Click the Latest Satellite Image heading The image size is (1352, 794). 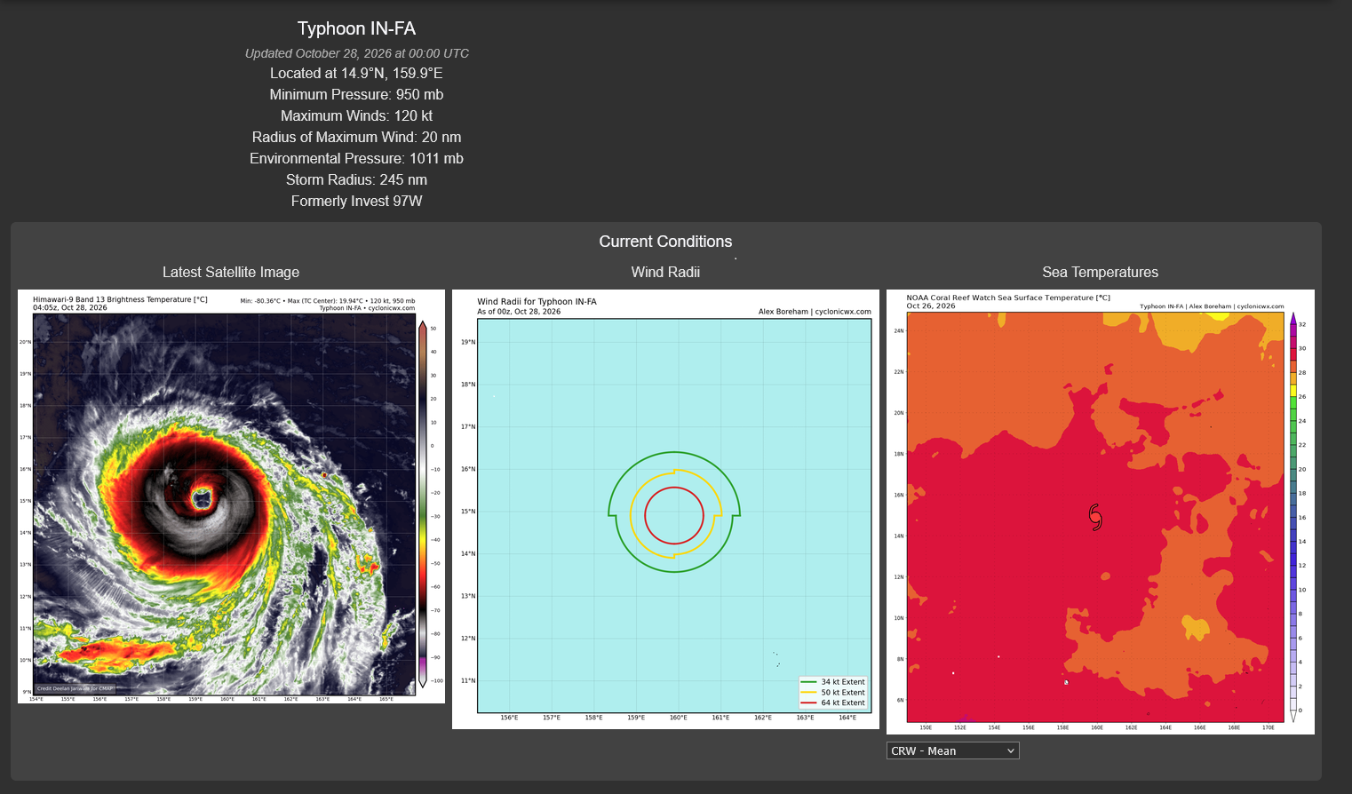[x=231, y=273]
